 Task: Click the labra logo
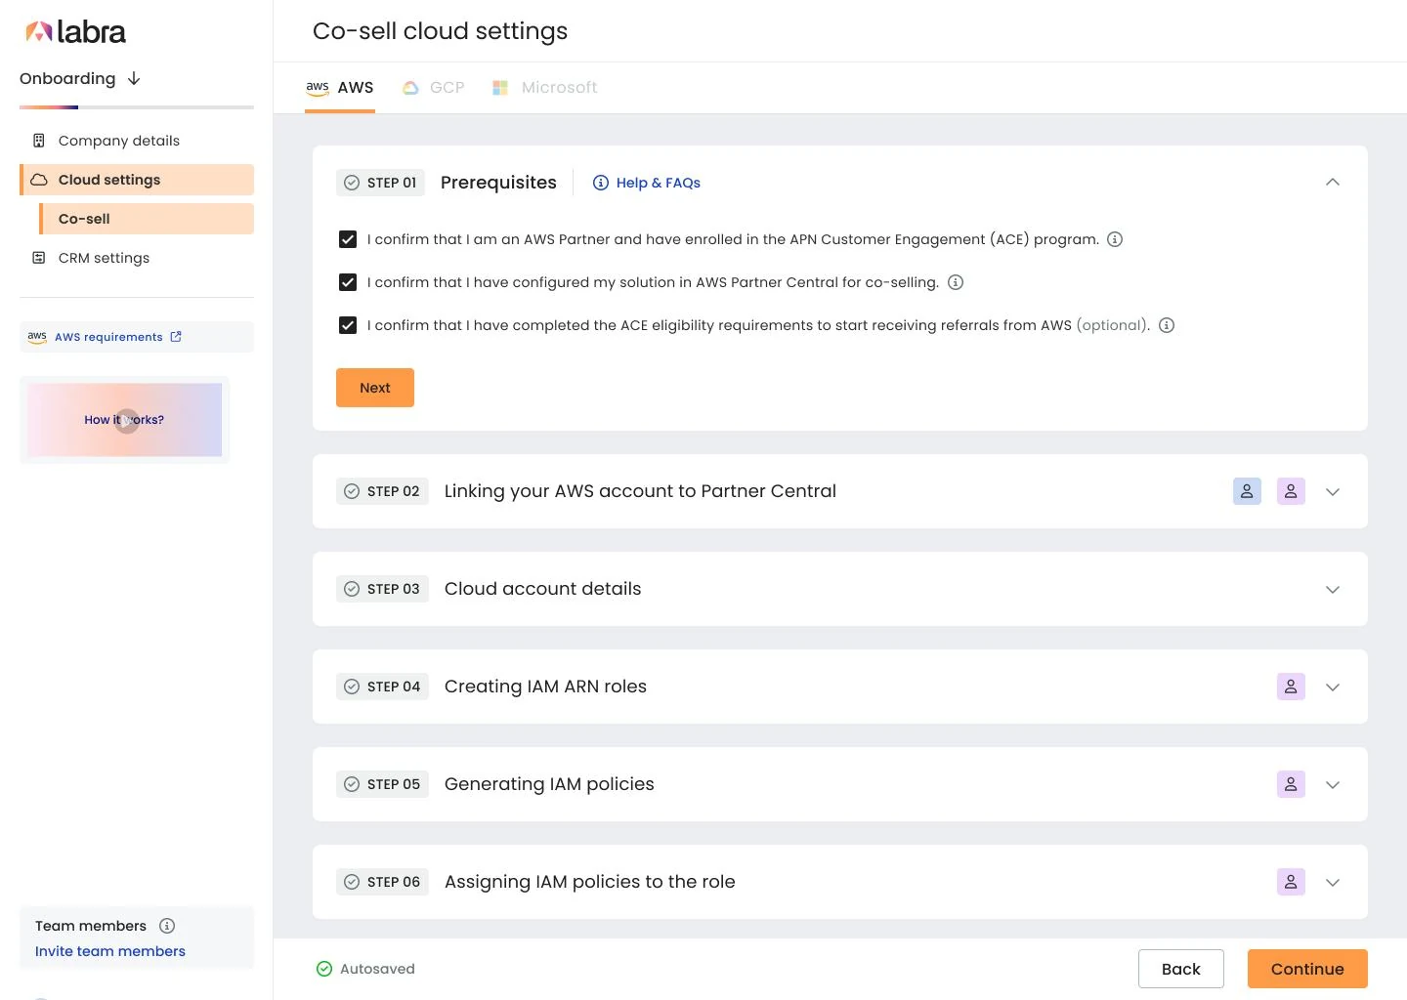pyautogui.click(x=75, y=32)
